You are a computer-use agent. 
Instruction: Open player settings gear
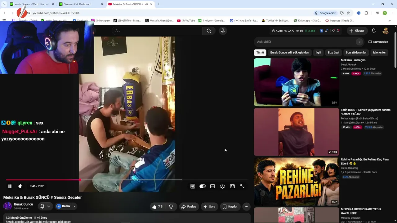[x=222, y=186]
